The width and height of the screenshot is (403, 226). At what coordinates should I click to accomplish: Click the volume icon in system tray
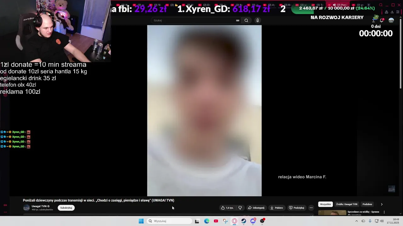click(382, 221)
